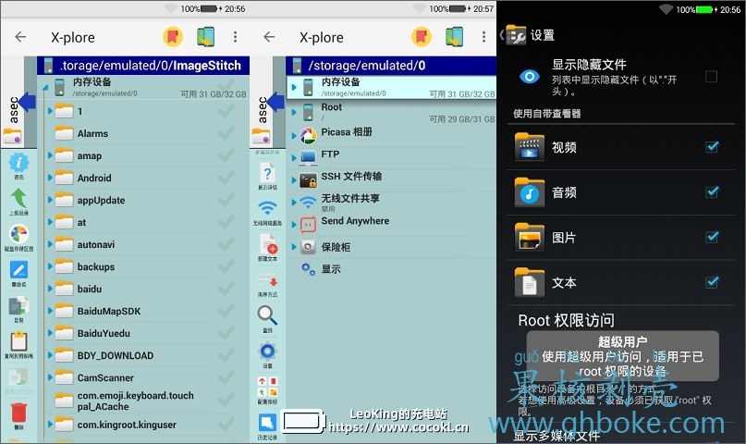746x444 pixels.
Task: Open the overflow menu in the left panel
Action: click(235, 37)
